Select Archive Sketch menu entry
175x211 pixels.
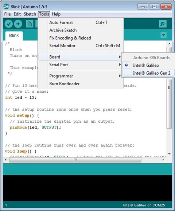coord(81,30)
